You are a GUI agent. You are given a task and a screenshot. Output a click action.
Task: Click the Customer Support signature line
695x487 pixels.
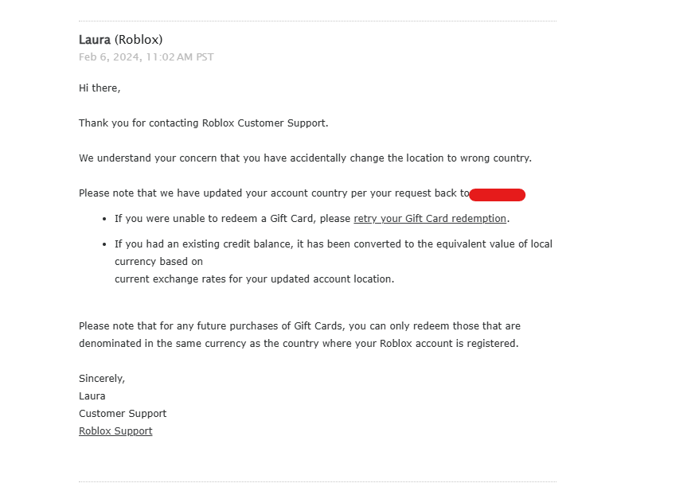coord(123,414)
